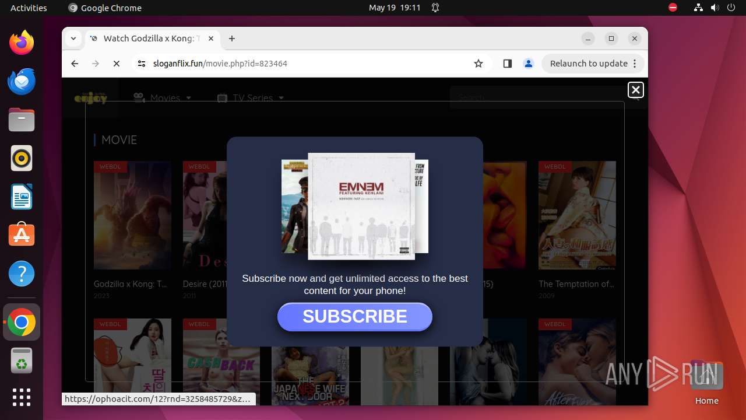Click the Chrome three-dot menu
Image resolution: width=746 pixels, height=420 pixels.
(635, 64)
